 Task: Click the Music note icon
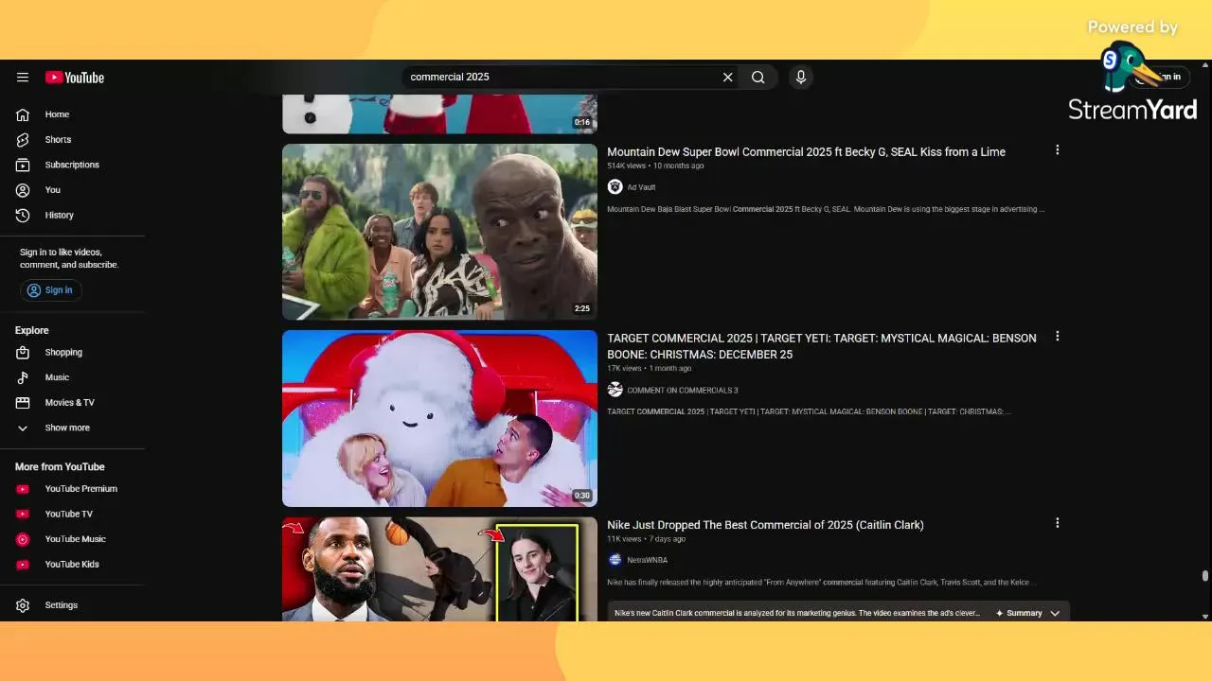(x=23, y=377)
